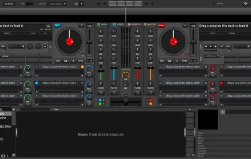Open the dropdown next to left deck OUT
Image resolution: width=251 pixels, height=159 pixels.
[x=17, y=46]
